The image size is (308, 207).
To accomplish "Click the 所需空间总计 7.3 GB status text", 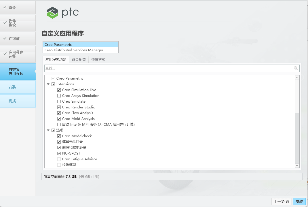I will pos(60,177).
